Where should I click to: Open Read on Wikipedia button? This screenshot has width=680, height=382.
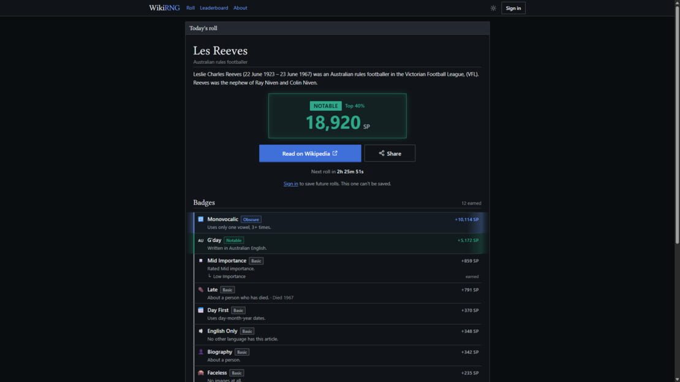310,154
